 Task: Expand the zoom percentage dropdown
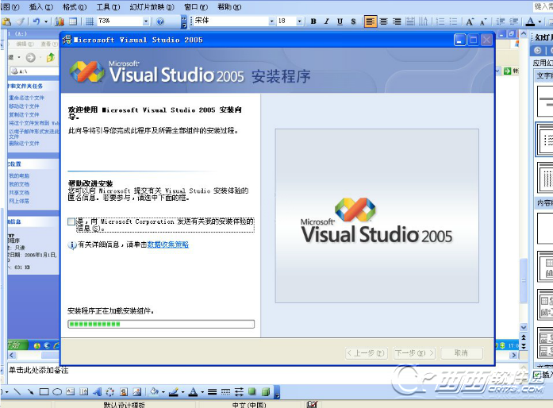pos(148,21)
